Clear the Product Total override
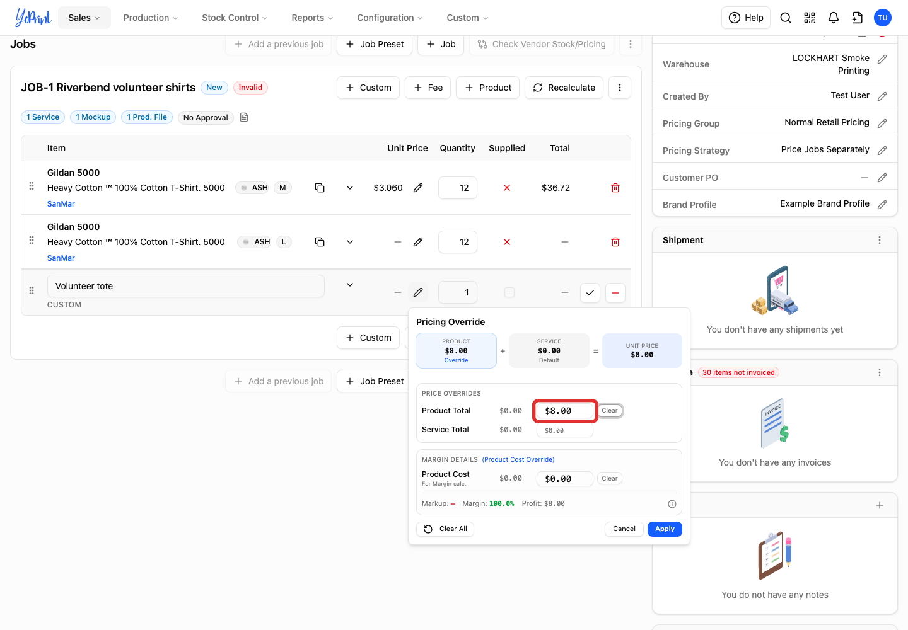This screenshot has height=630, width=908. tap(610, 411)
